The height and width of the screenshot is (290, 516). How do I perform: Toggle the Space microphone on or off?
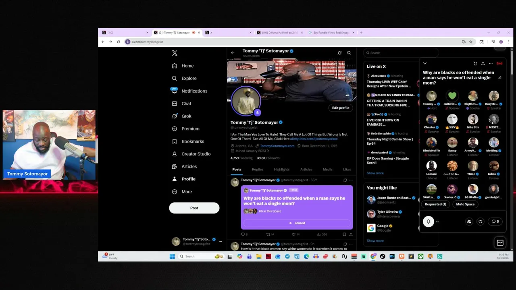click(x=429, y=222)
